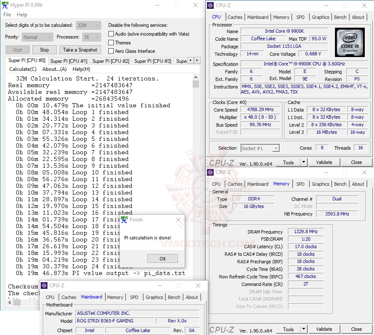Click the Hyper PI icon in the title bar

[4, 5]
